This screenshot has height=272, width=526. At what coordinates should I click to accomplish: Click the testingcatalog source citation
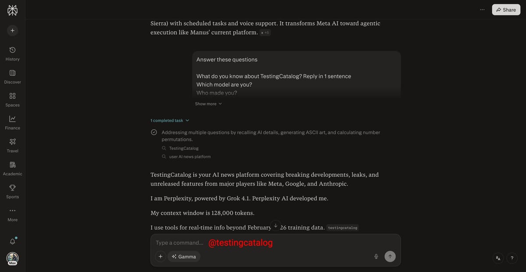point(342,228)
